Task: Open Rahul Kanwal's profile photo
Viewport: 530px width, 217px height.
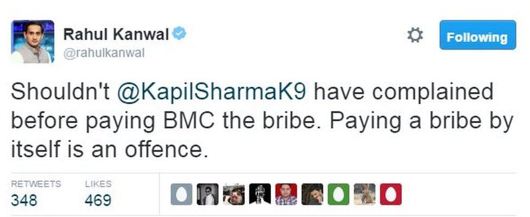Action: coord(33,42)
